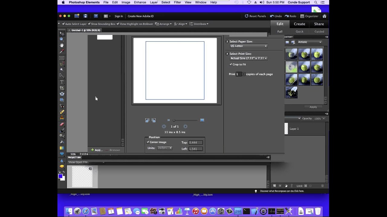The height and width of the screenshot is (217, 387).
Task: Open the Units inches dropdown
Action: (x=164, y=148)
